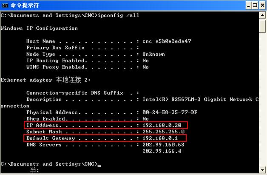Viewport: 267px width, 175px height.
Task: Click the physical address 00-24-E8-35-77-DF
Action: point(170,112)
